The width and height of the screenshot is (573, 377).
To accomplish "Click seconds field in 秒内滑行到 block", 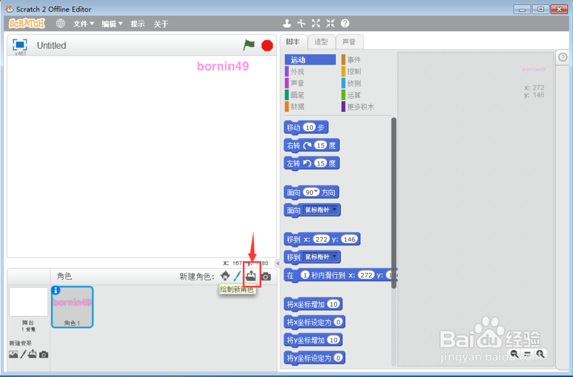I will click(305, 275).
